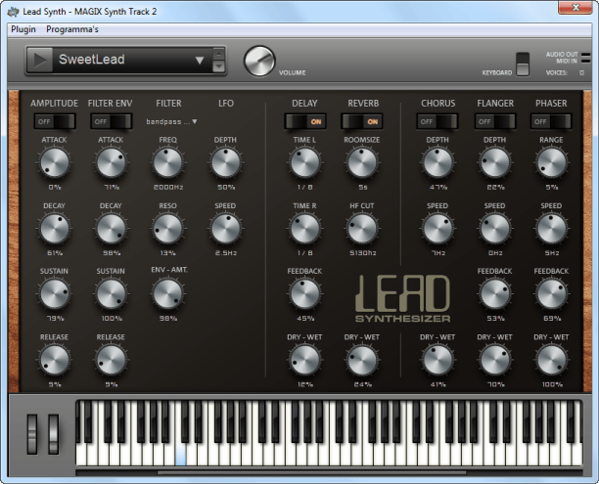Click the Filter Env Decay knob

111,228
